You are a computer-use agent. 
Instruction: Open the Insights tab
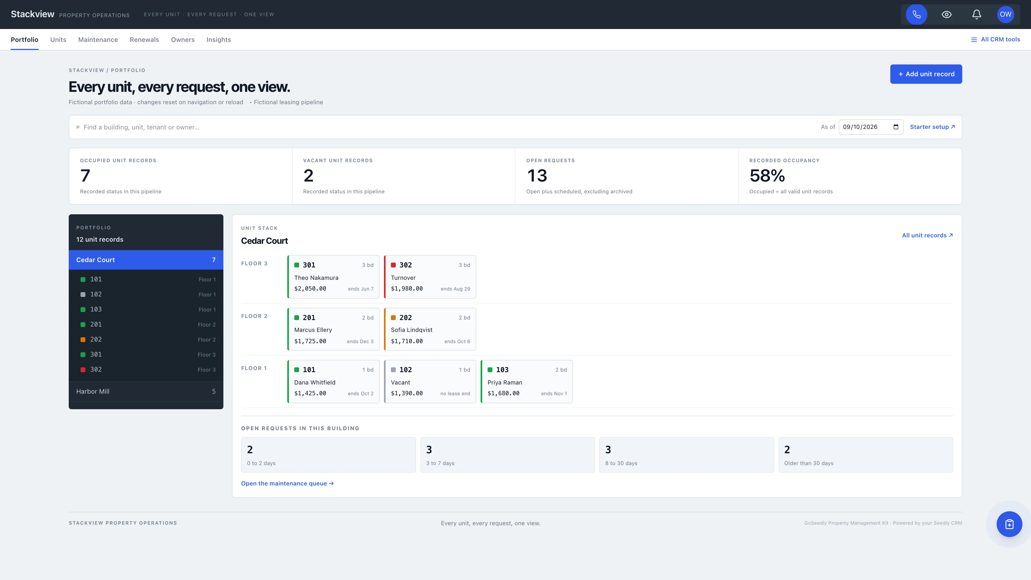tap(219, 40)
